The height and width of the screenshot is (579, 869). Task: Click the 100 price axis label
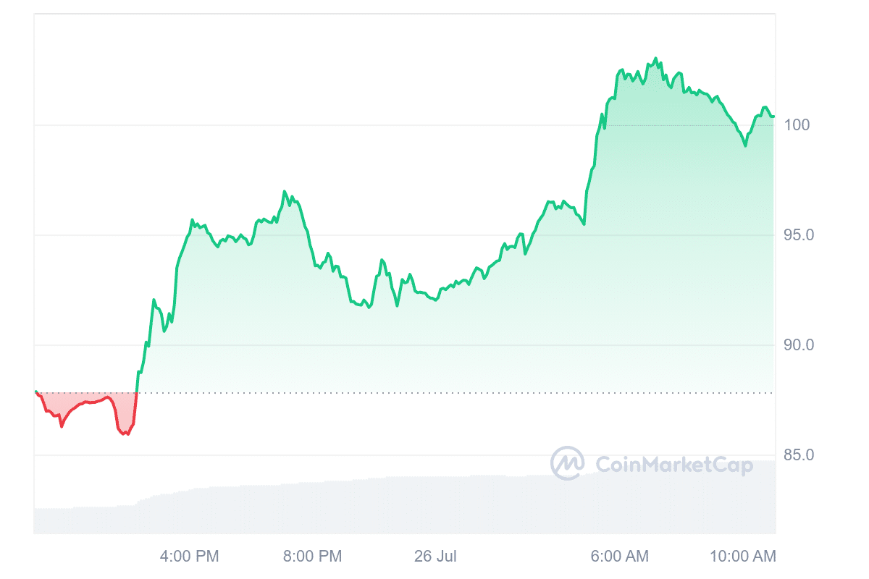[797, 125]
